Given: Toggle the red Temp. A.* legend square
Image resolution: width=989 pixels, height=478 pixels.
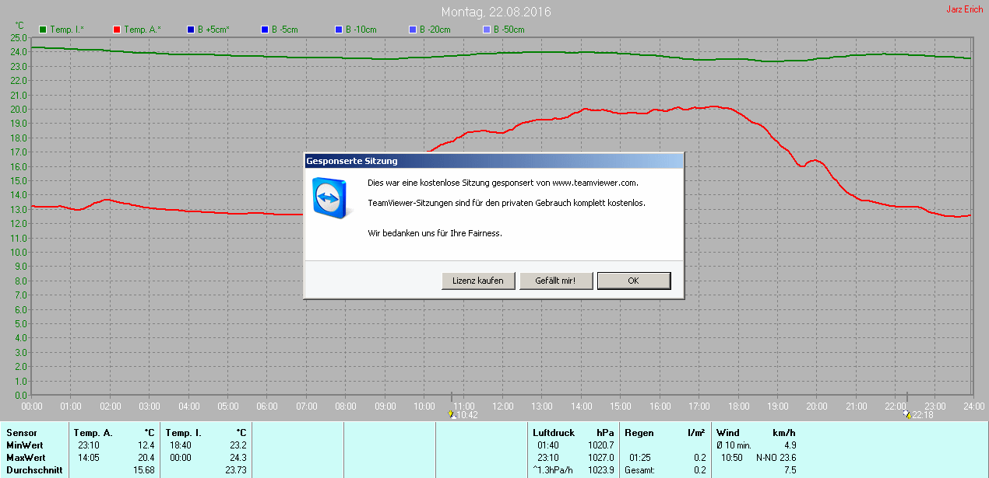Looking at the screenshot, I should tap(117, 30).
